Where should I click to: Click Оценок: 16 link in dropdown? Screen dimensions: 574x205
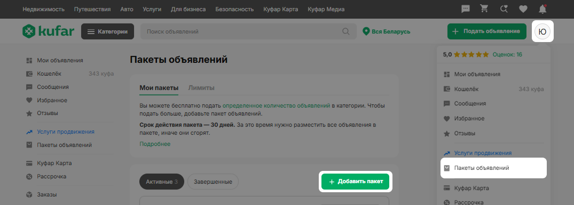(x=507, y=55)
